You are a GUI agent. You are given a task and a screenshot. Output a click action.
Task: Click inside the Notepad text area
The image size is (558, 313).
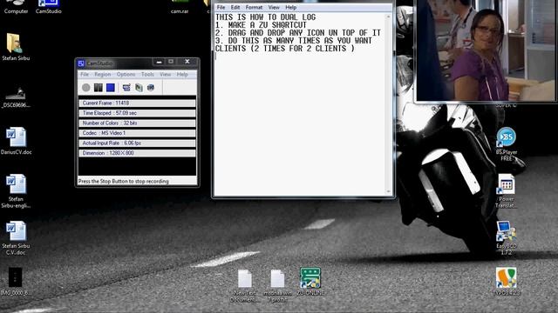(300, 104)
